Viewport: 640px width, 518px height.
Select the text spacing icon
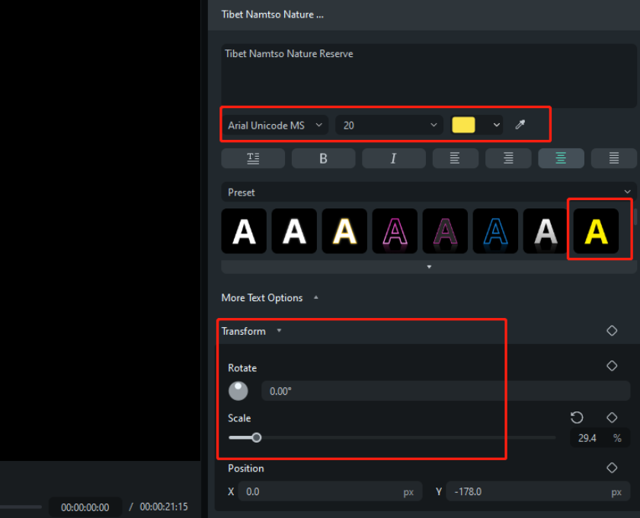pos(252,158)
